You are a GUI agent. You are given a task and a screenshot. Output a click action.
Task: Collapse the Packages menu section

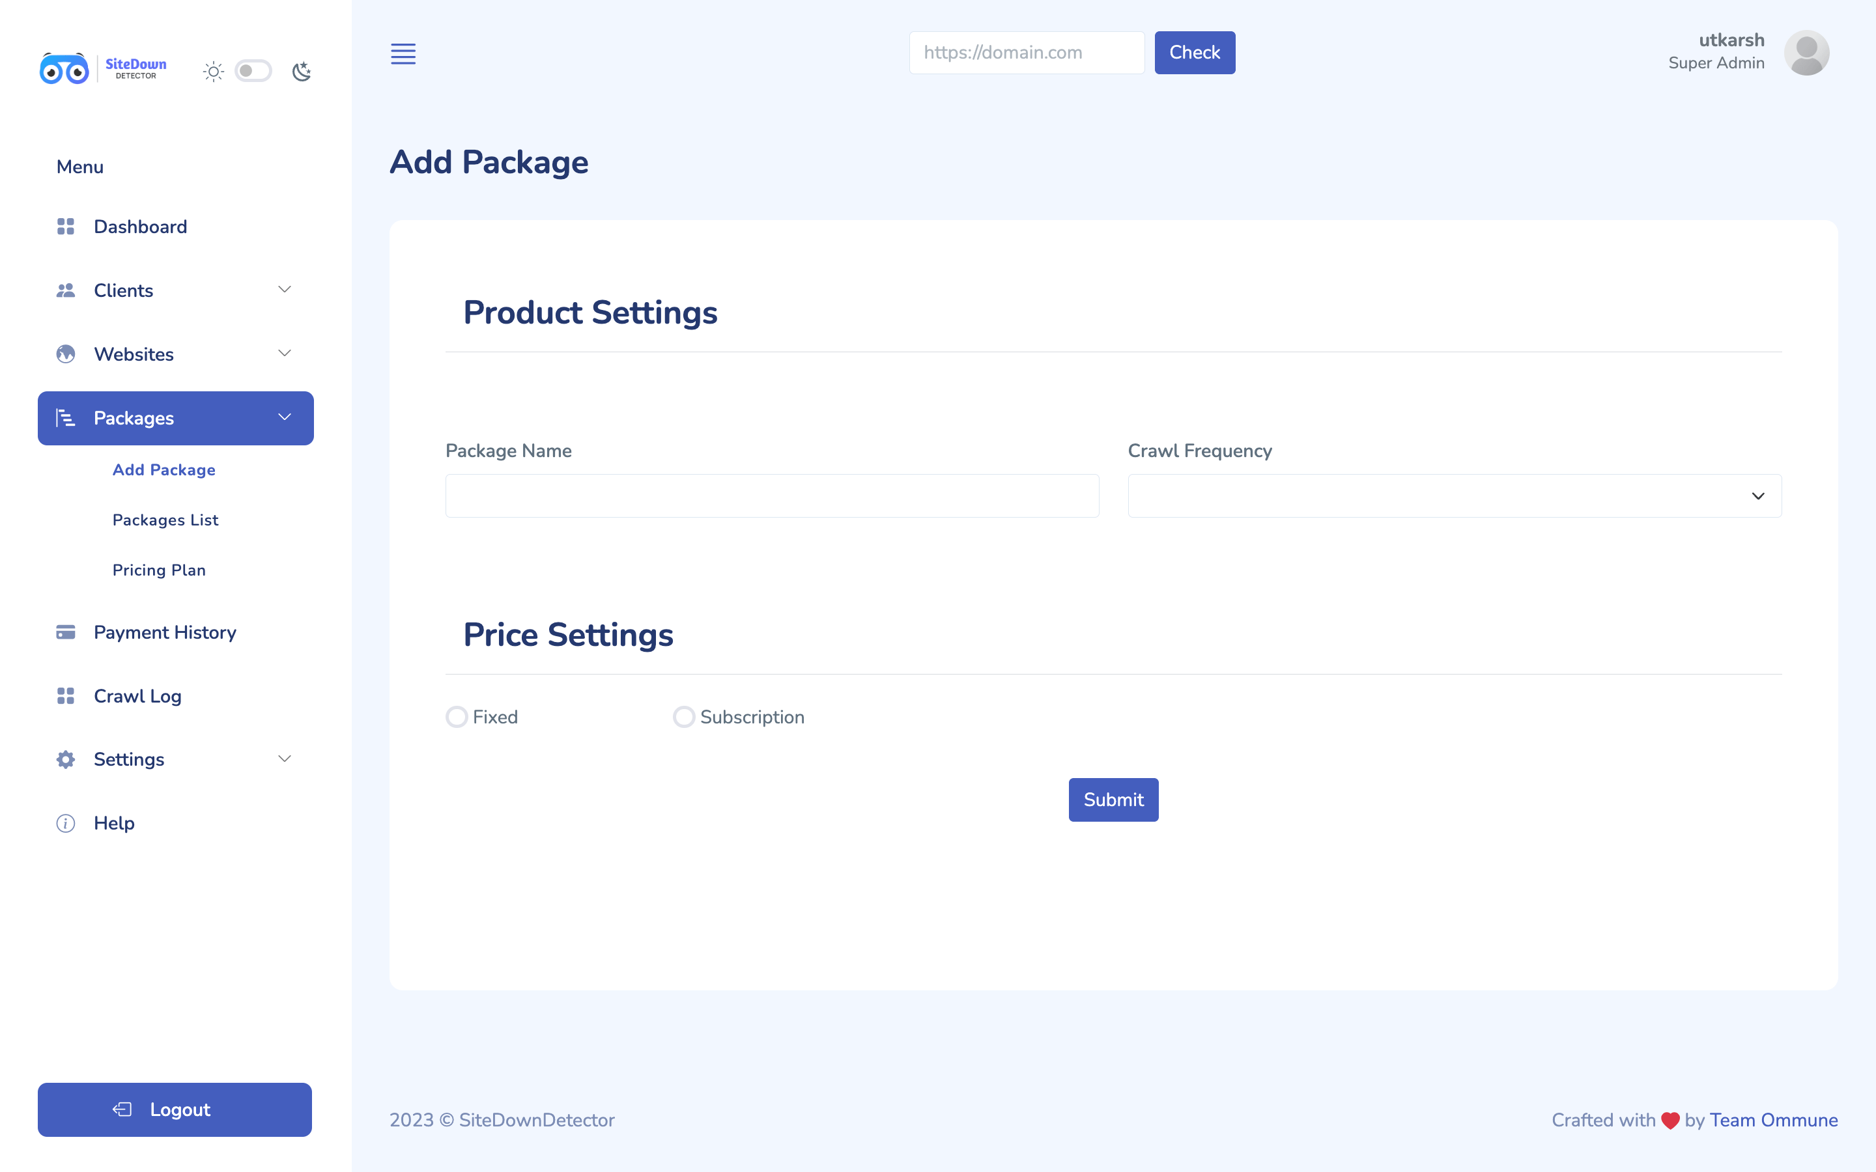click(284, 418)
